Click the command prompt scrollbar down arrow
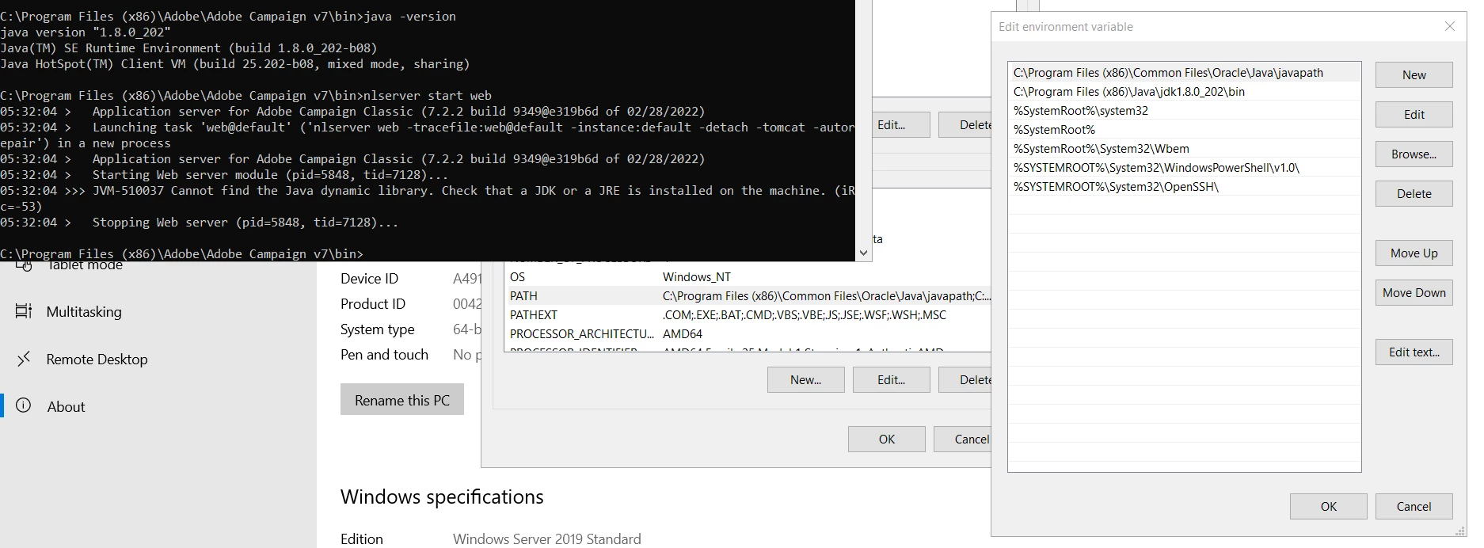Screen dimensions: 1484x548 pos(863,253)
